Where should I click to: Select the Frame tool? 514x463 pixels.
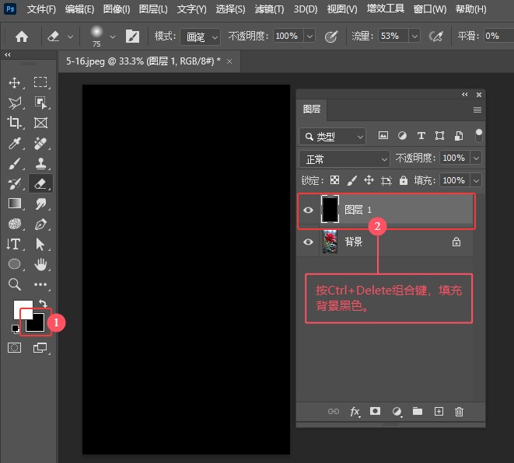click(x=40, y=123)
